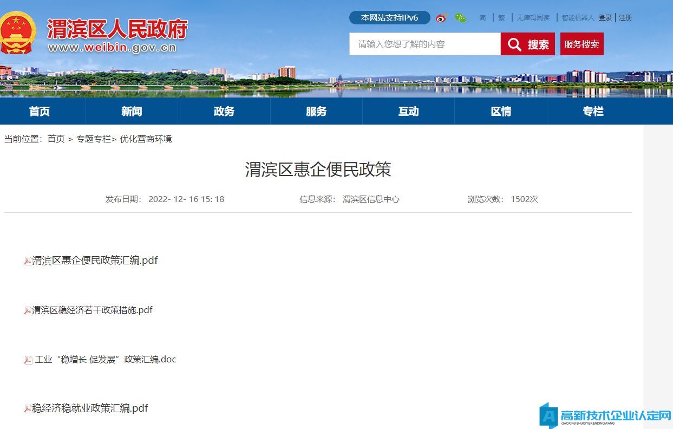This screenshot has height=429, width=673.
Task: Click the search input field
Action: click(424, 44)
